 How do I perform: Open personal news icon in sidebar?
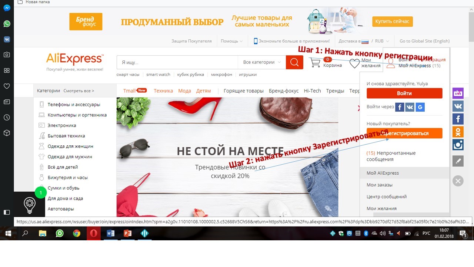pos(7,102)
